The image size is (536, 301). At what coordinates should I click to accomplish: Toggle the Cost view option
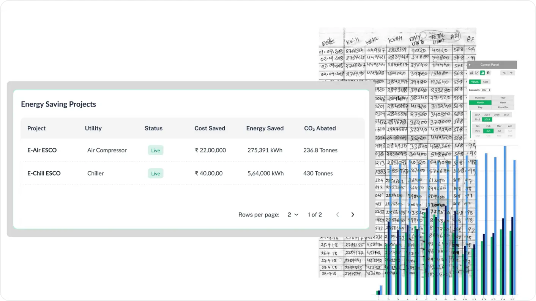[x=486, y=82]
